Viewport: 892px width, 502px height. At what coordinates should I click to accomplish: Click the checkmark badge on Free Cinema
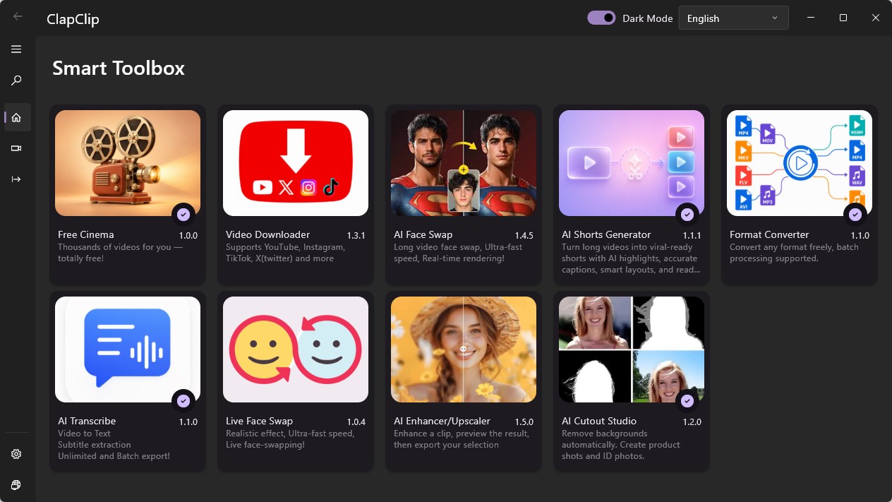[x=183, y=215]
